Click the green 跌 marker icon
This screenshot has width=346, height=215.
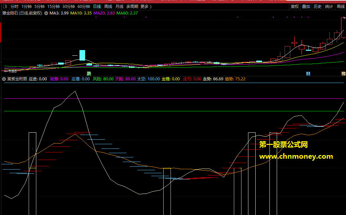click(89, 73)
